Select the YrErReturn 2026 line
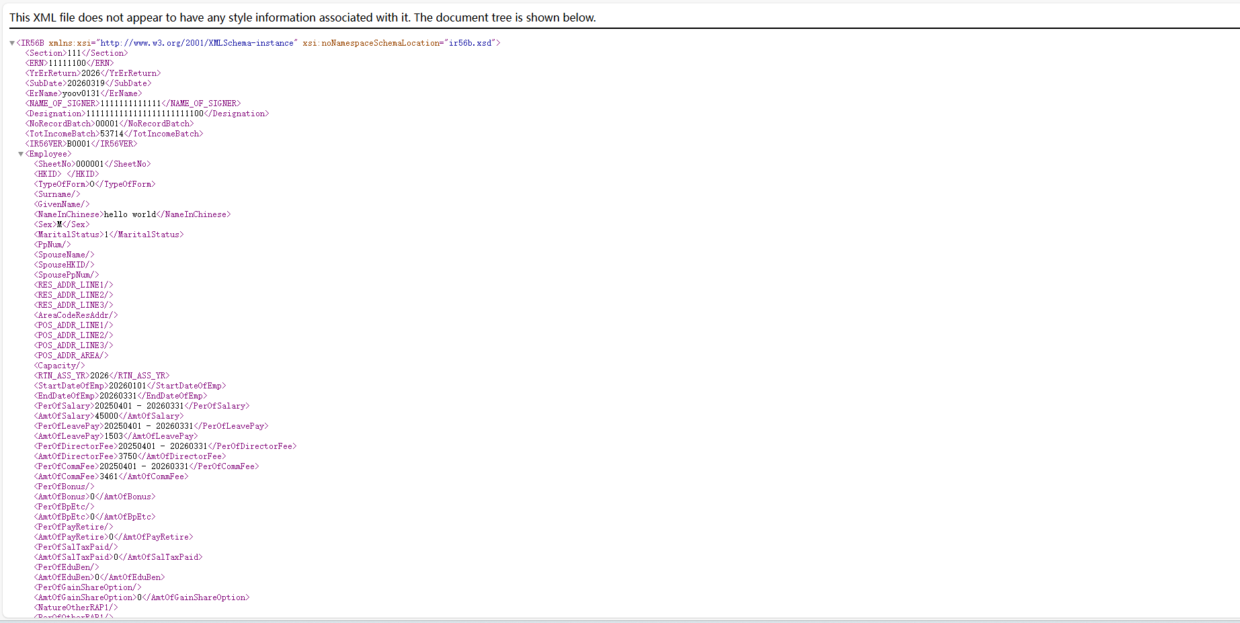This screenshot has width=1240, height=623. [x=93, y=73]
